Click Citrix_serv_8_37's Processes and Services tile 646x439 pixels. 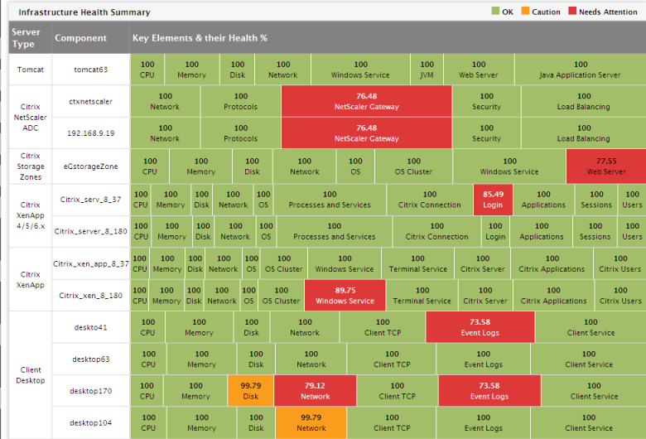[x=330, y=200]
